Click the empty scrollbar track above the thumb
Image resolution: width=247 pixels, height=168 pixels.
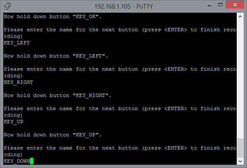pyautogui.click(x=240, y=79)
